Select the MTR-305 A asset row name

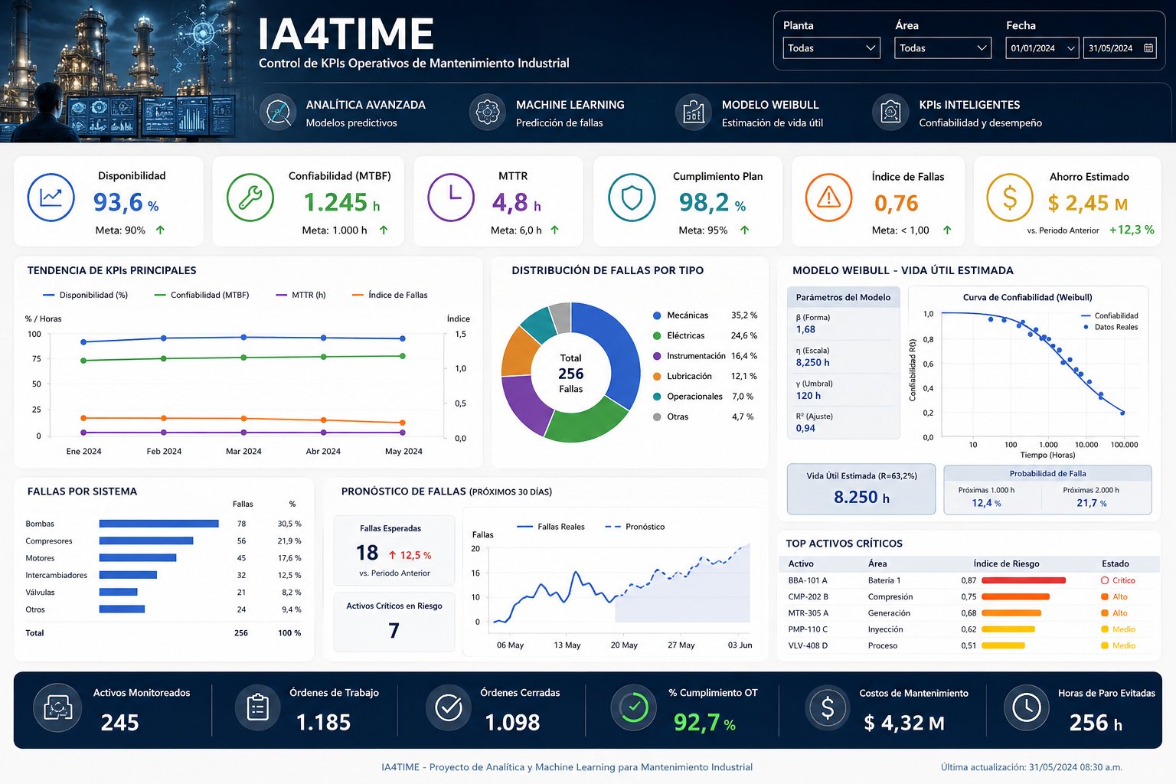click(x=808, y=613)
